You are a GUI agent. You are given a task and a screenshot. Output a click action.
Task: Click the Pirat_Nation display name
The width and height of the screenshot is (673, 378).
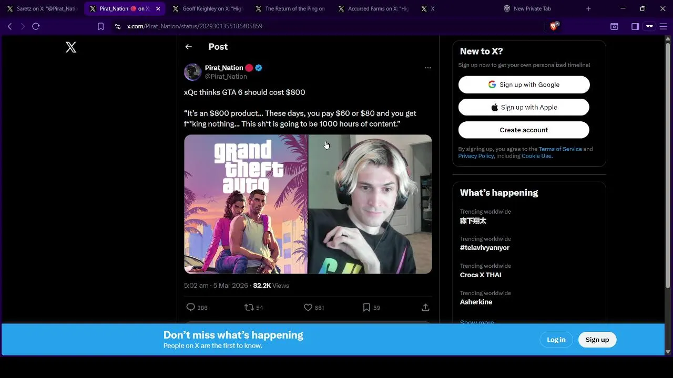tap(224, 68)
